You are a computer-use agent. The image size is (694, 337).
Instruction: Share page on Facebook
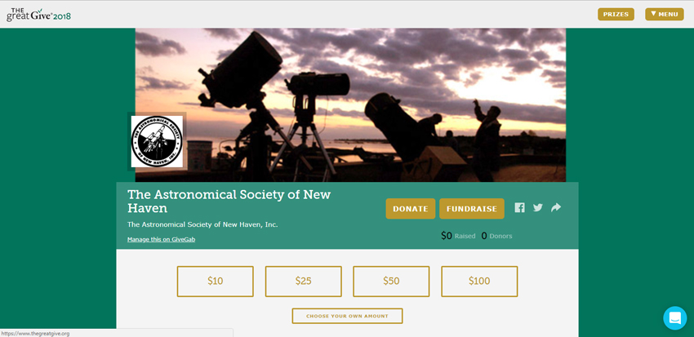pos(519,207)
